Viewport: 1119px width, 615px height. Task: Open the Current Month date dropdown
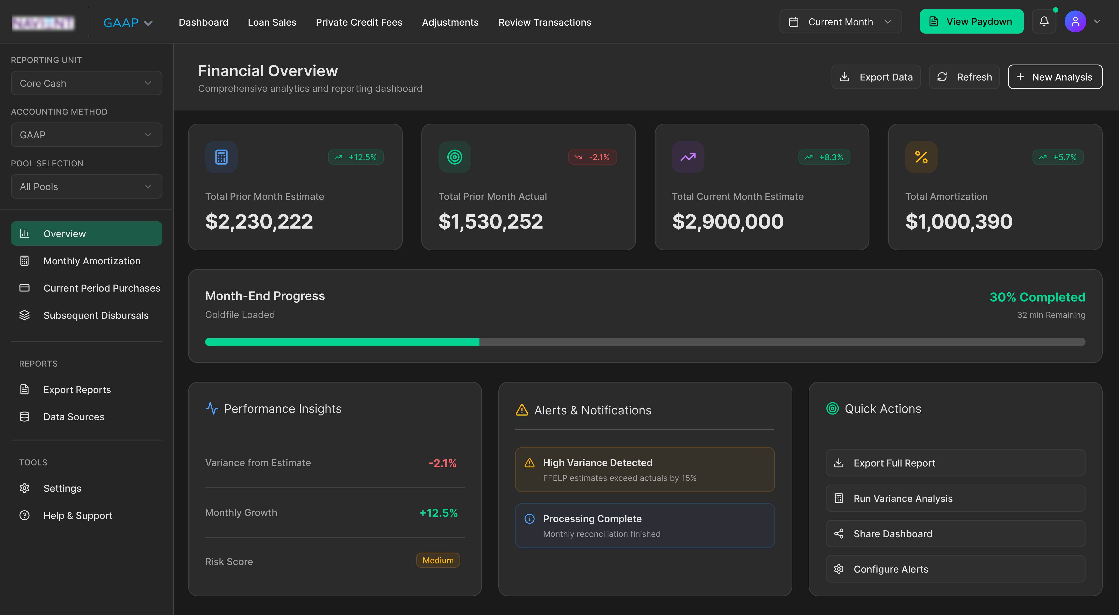pos(840,22)
